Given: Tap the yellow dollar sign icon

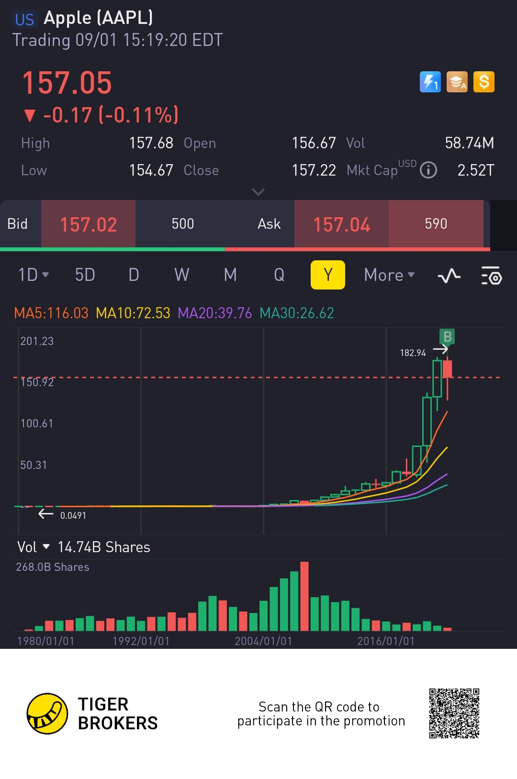Looking at the screenshot, I should coord(483,82).
